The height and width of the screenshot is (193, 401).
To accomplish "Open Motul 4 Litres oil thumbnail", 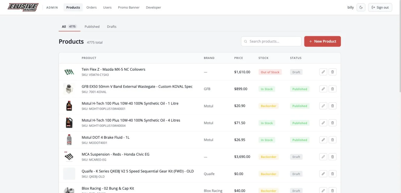I will (69, 123).
